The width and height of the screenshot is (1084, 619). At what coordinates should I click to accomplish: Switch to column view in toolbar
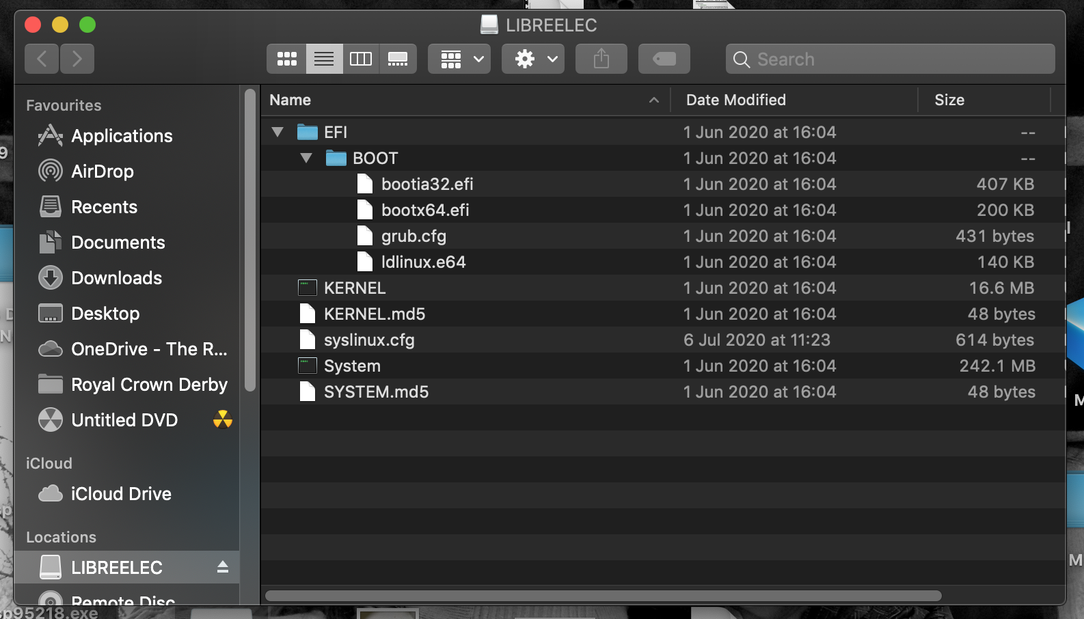click(360, 59)
